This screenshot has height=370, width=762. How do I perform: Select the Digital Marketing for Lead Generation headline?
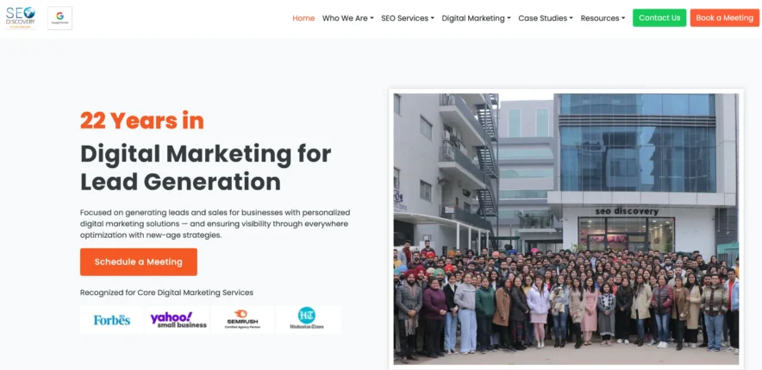(x=205, y=167)
